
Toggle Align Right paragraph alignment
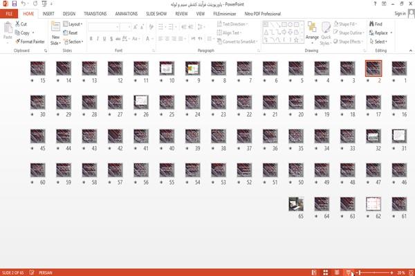pyautogui.click(x=174, y=39)
